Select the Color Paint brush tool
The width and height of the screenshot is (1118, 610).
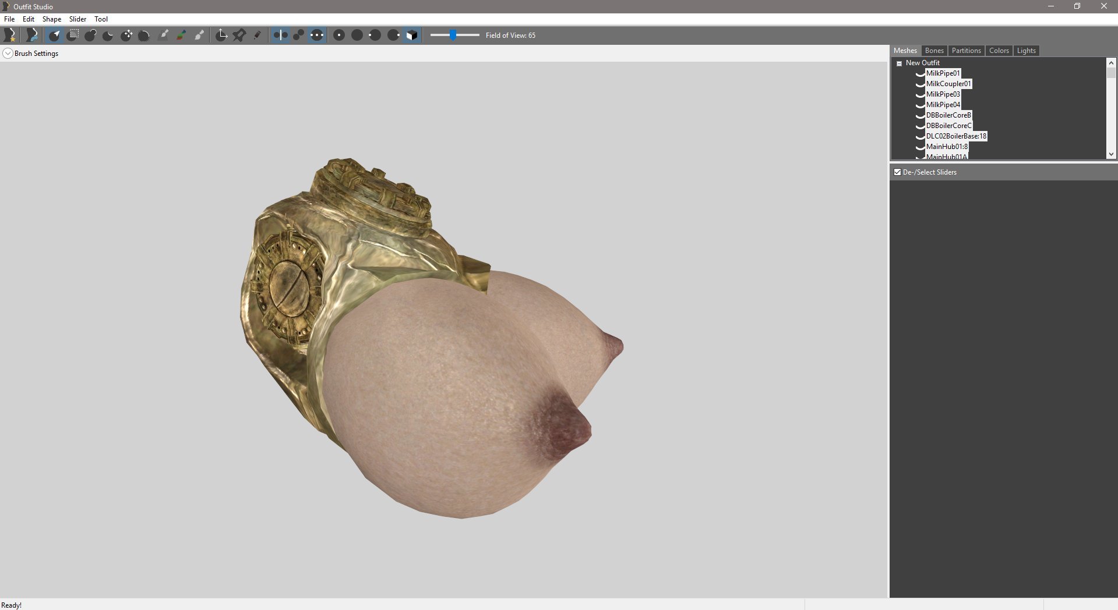181,35
